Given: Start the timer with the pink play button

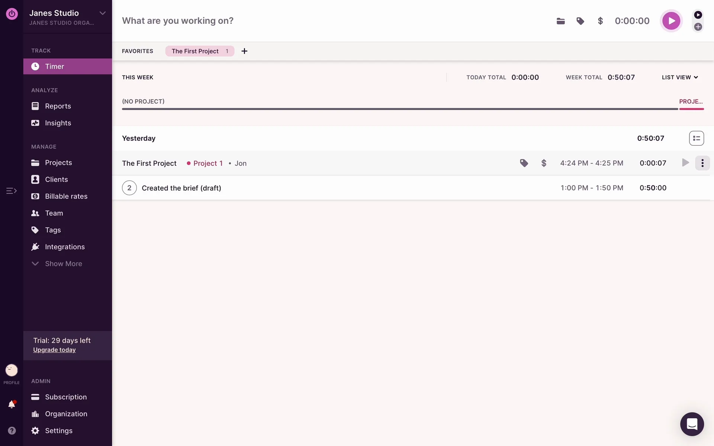Looking at the screenshot, I should click(x=671, y=21).
